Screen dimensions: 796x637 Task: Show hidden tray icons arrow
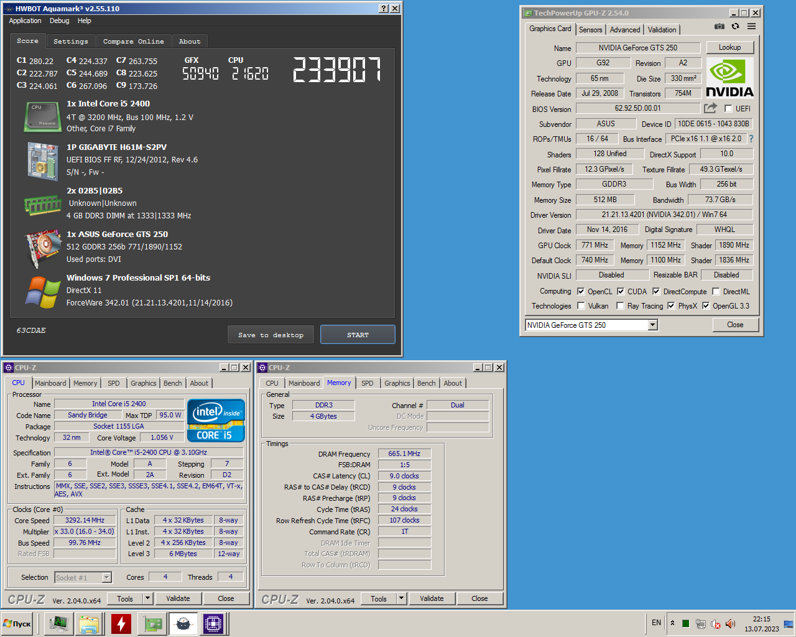click(x=672, y=623)
